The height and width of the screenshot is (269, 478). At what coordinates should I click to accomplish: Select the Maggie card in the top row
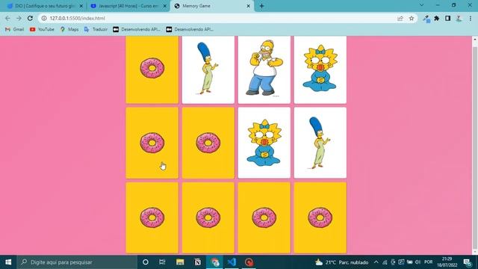320,69
